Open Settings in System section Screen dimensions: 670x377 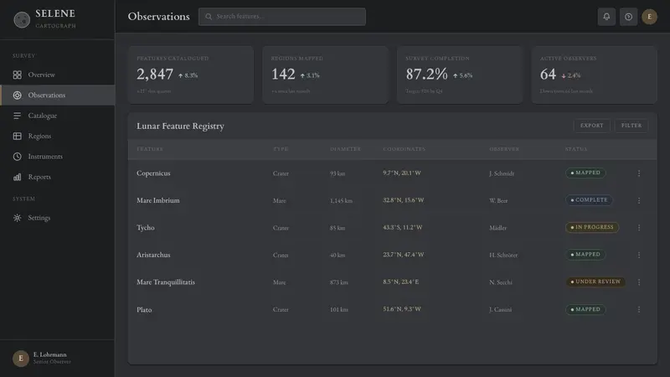57,218
